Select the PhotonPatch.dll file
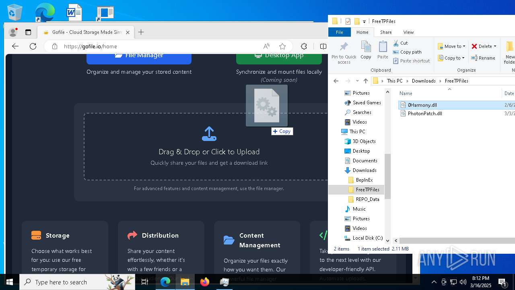The image size is (515, 290). (425, 114)
